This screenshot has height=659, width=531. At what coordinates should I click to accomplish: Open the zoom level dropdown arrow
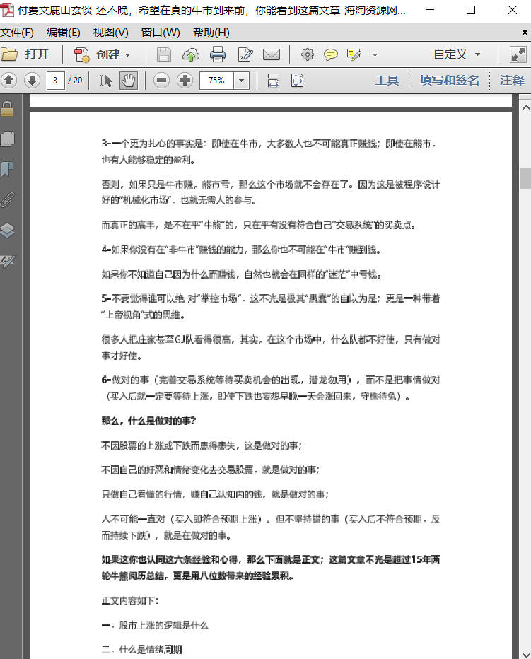pos(242,81)
